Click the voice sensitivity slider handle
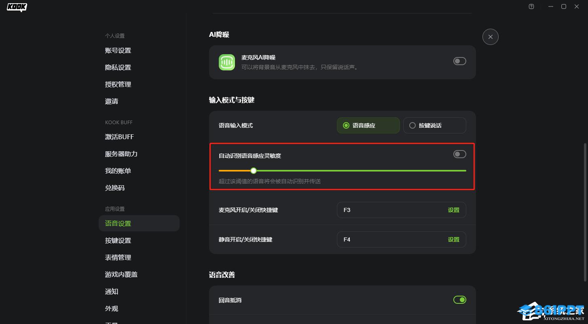The image size is (588, 324). click(254, 171)
